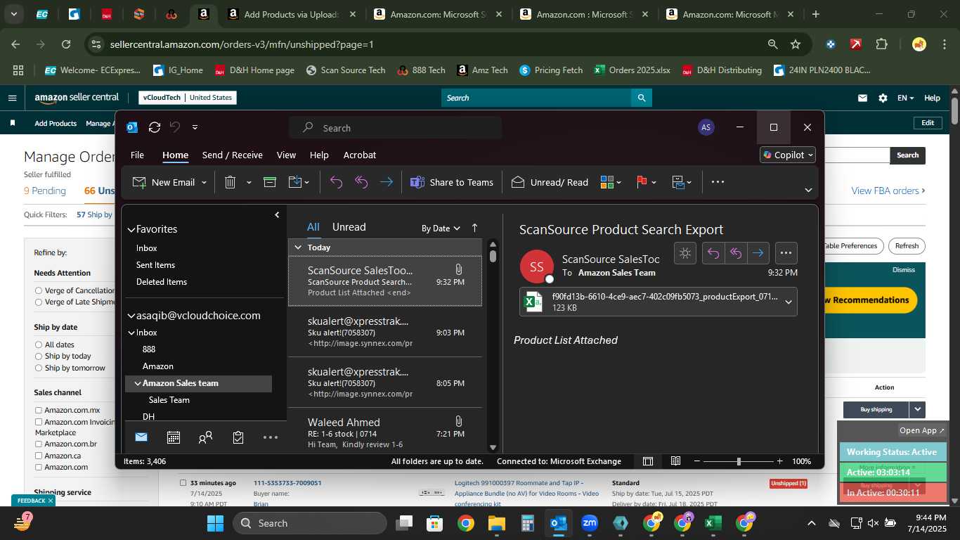Image resolution: width=960 pixels, height=540 pixels.
Task: Select Verge of Late Shipment radio option
Action: (x=39, y=302)
